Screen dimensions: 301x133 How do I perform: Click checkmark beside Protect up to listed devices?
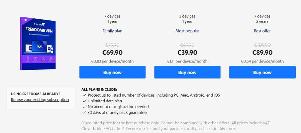pos(84,95)
